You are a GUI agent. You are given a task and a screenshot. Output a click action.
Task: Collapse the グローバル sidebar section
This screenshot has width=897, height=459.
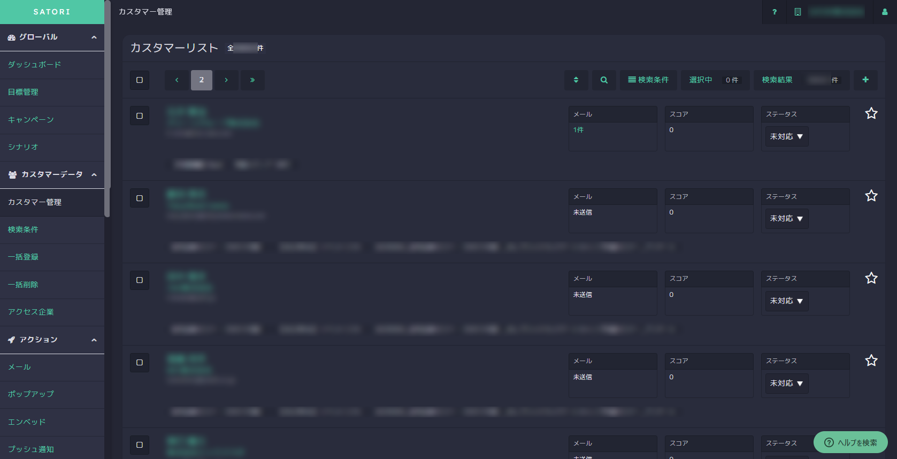point(94,37)
